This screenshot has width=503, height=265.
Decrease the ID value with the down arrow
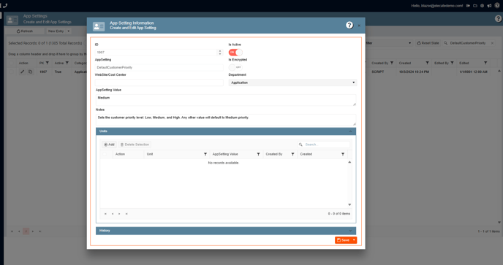[x=220, y=54]
